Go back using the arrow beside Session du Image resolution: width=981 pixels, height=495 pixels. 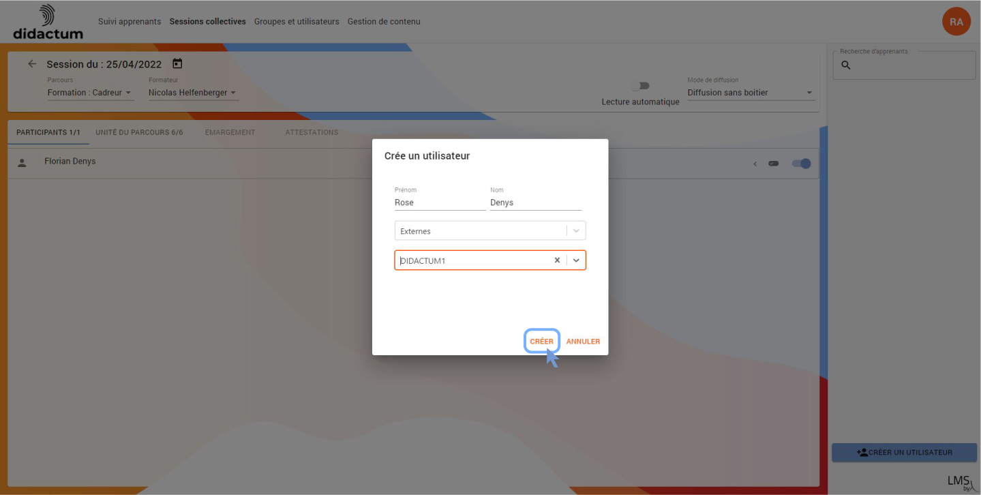32,64
